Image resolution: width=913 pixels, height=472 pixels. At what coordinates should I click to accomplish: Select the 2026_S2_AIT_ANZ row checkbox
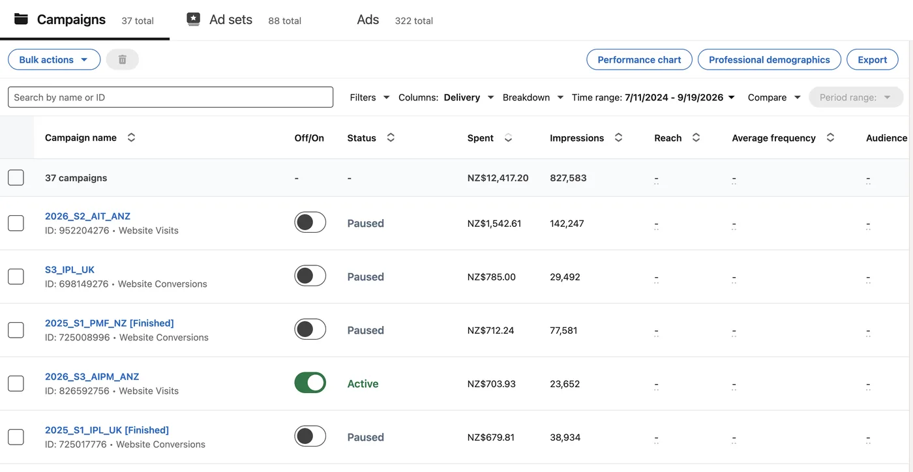click(16, 223)
